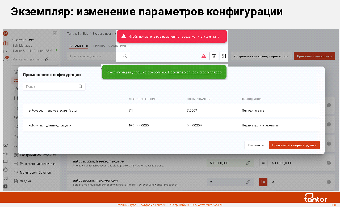
Task: Close the Применение конфигурации dialog
Action: click(x=317, y=74)
